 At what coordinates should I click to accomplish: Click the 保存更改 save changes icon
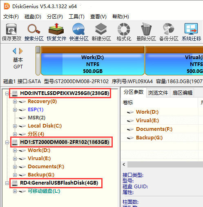pyautogui.click(x=11, y=32)
